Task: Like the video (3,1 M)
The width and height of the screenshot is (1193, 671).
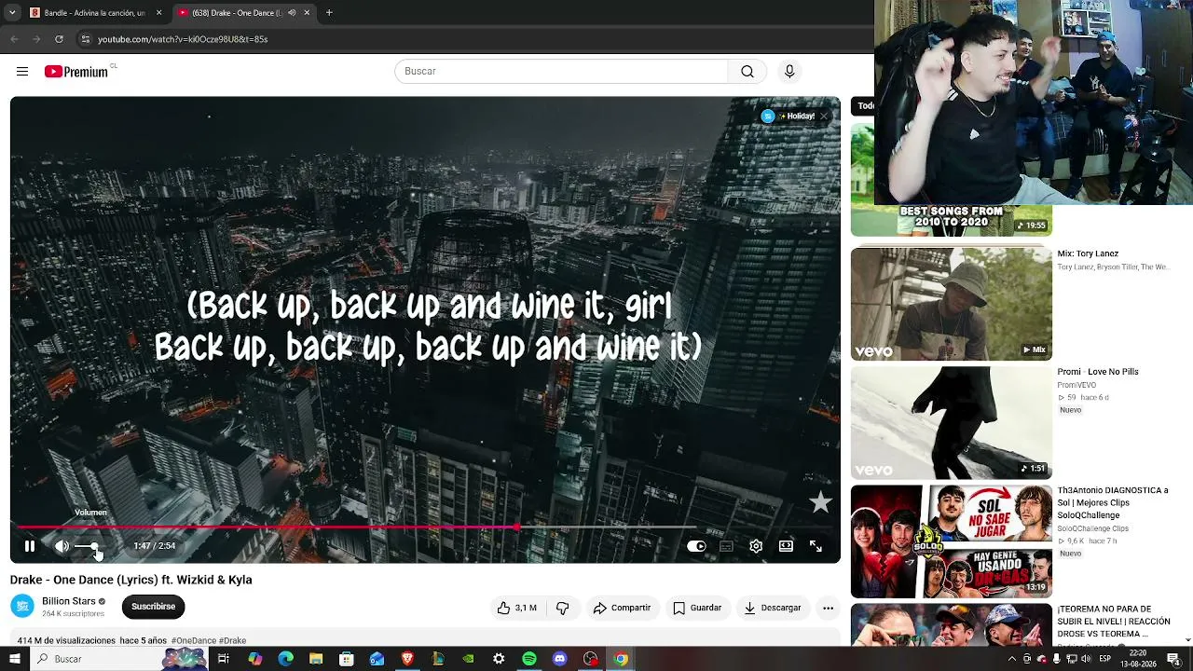Action: [x=517, y=608]
